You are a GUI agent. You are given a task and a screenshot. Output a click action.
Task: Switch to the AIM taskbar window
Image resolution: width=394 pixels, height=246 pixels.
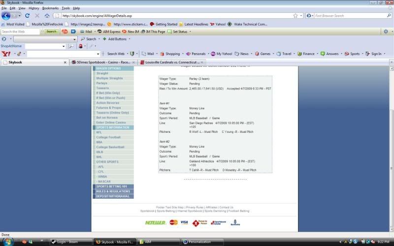coord(159,242)
